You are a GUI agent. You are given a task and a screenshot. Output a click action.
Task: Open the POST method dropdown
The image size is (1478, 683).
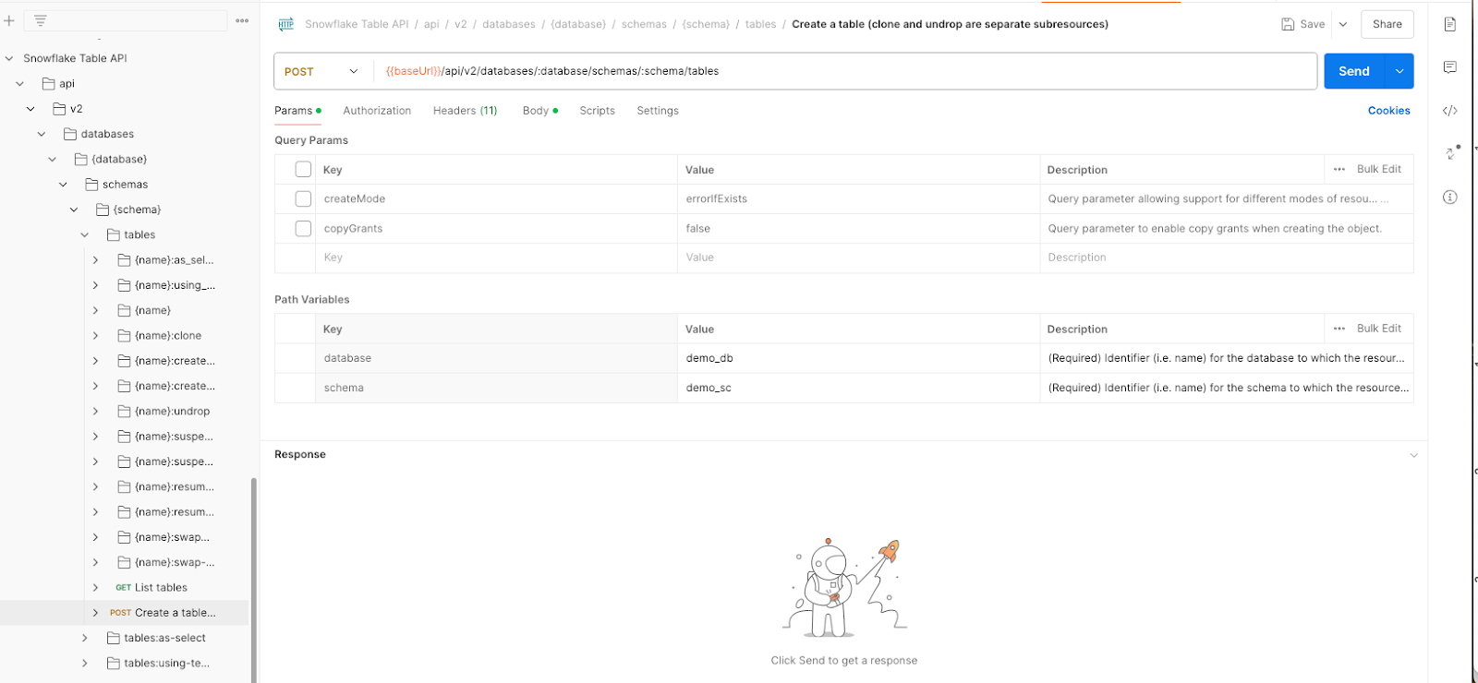tap(321, 71)
